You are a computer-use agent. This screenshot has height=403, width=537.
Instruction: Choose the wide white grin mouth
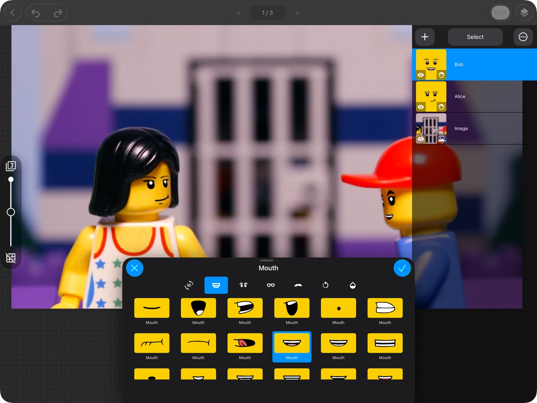point(338,343)
